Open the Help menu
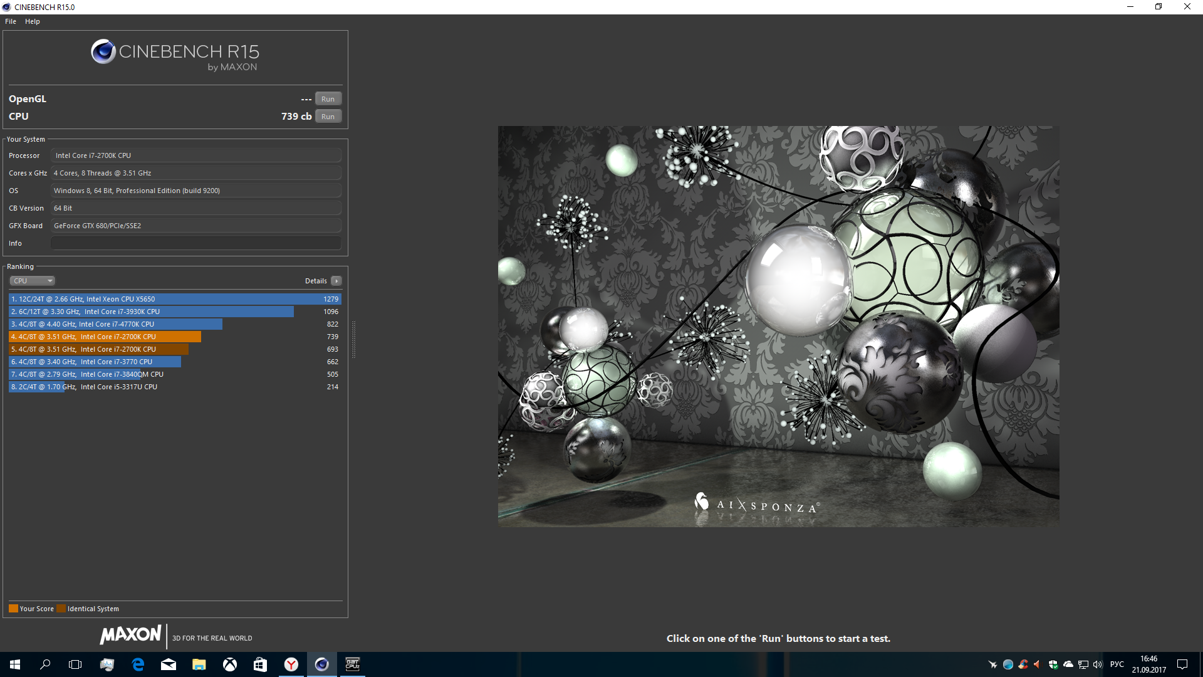 pos(33,21)
